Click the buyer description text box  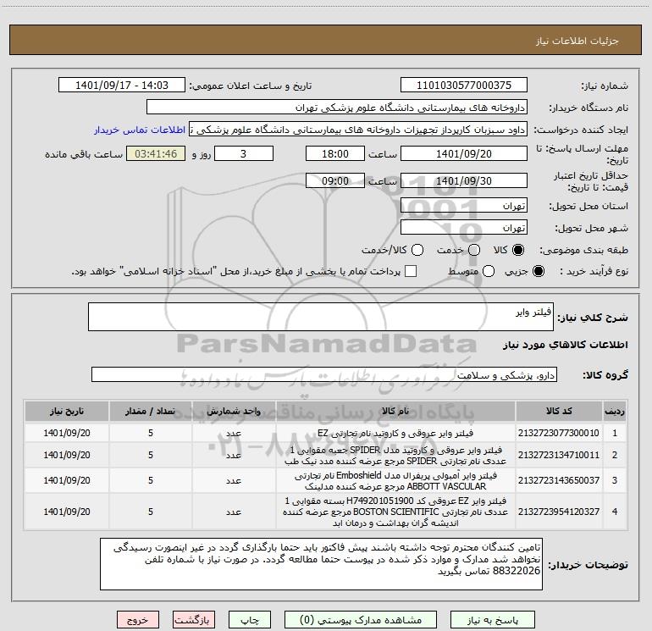coord(321,564)
